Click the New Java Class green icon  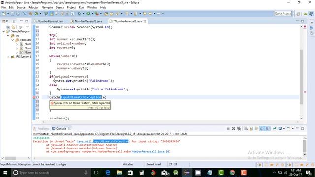coord(36,14)
